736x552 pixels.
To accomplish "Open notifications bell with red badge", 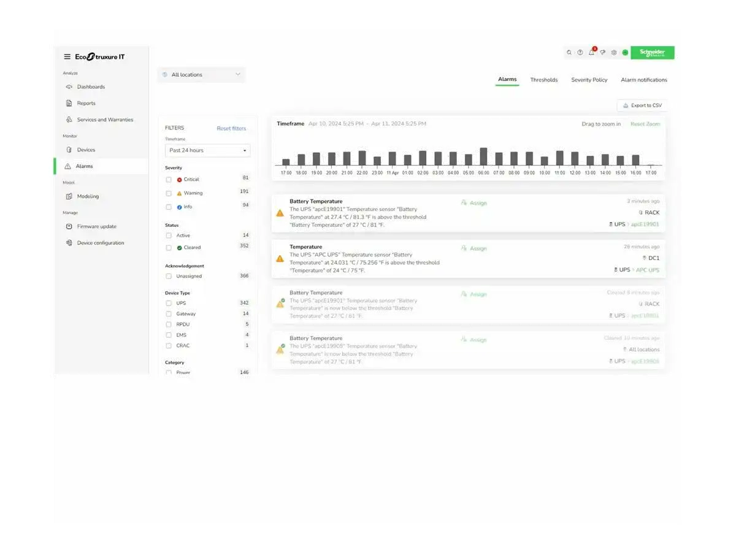I will [x=592, y=53].
